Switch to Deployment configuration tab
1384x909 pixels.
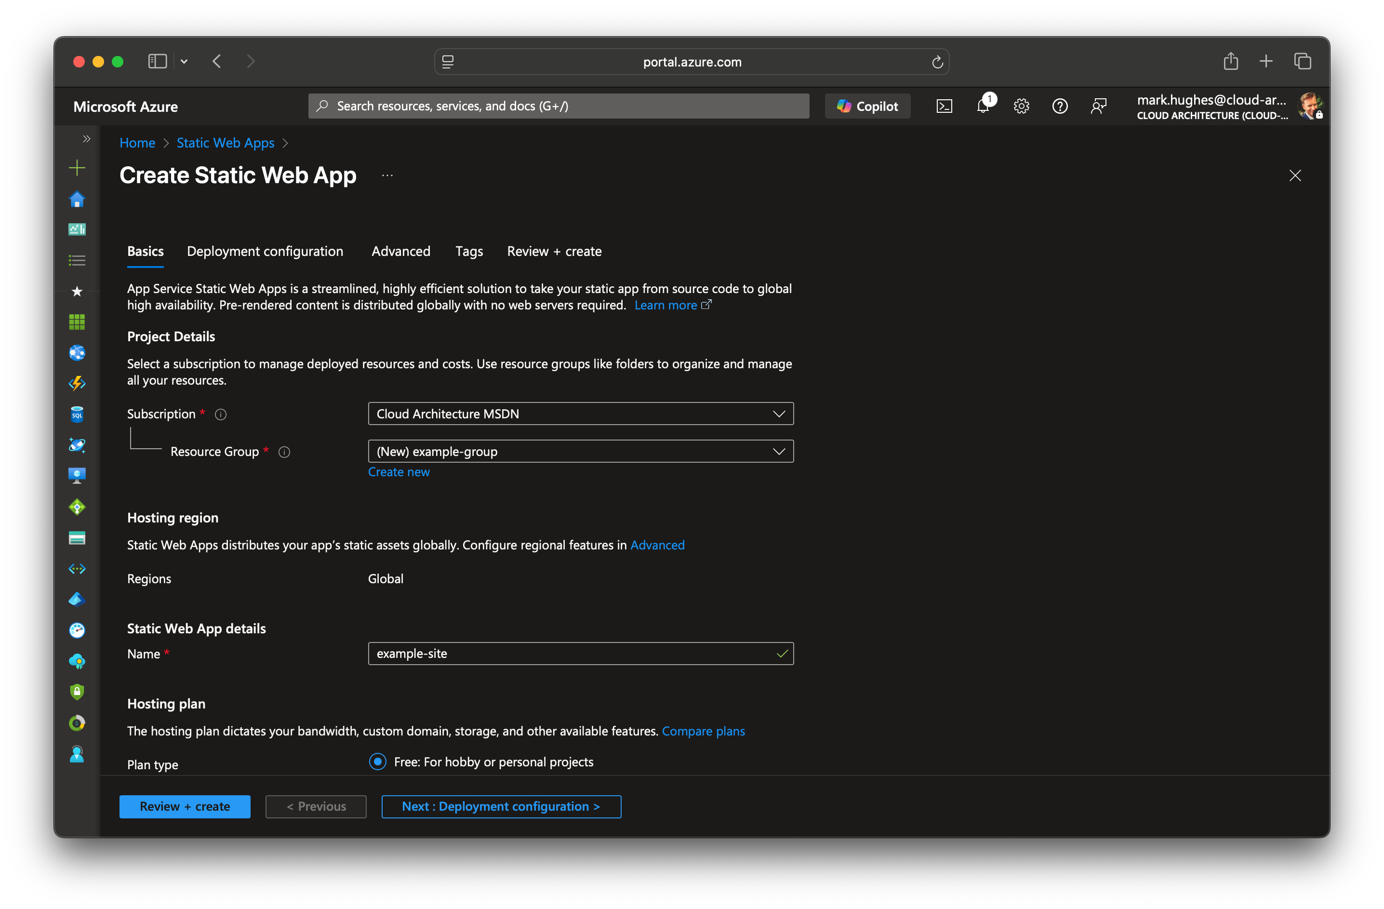tap(265, 251)
